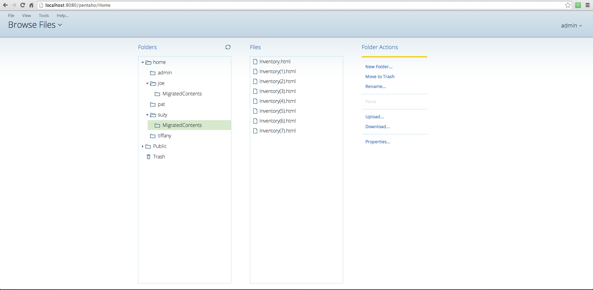Click the Inventory(1).html file icon
The height and width of the screenshot is (290, 593).
pyautogui.click(x=255, y=71)
